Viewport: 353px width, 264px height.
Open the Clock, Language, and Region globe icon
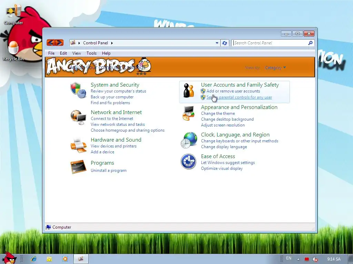click(189, 140)
